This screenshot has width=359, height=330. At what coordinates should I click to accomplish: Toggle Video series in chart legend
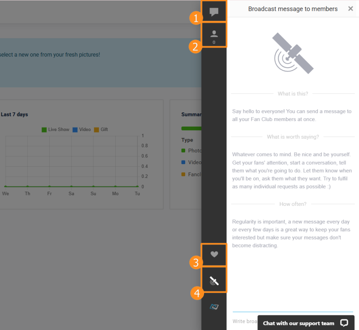81,129
